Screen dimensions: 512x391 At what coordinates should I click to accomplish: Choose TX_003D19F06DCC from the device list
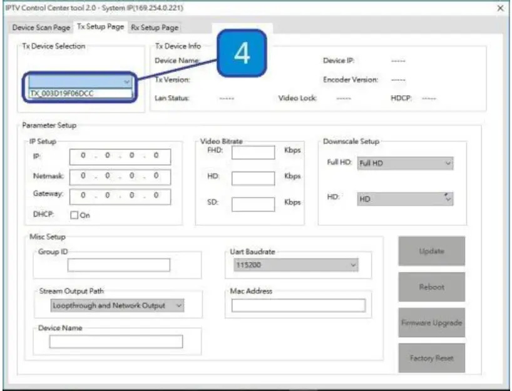[80, 94]
